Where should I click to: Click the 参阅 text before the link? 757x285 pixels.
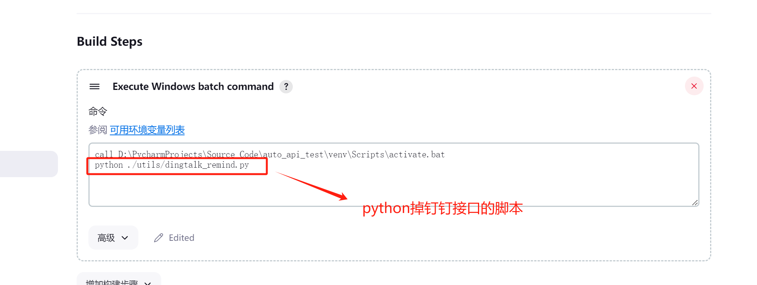[98, 130]
